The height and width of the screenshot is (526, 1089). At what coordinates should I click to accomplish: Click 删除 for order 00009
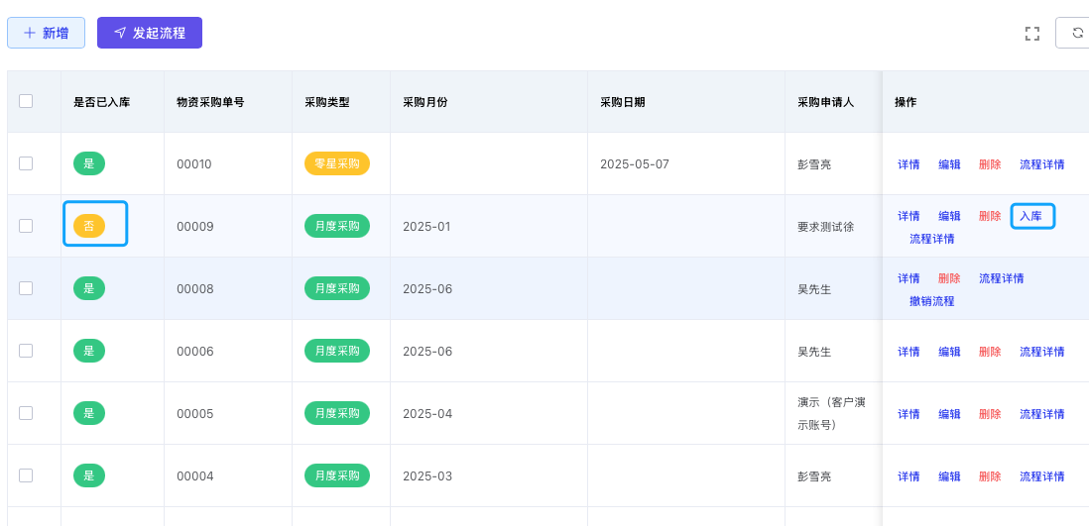[990, 216]
